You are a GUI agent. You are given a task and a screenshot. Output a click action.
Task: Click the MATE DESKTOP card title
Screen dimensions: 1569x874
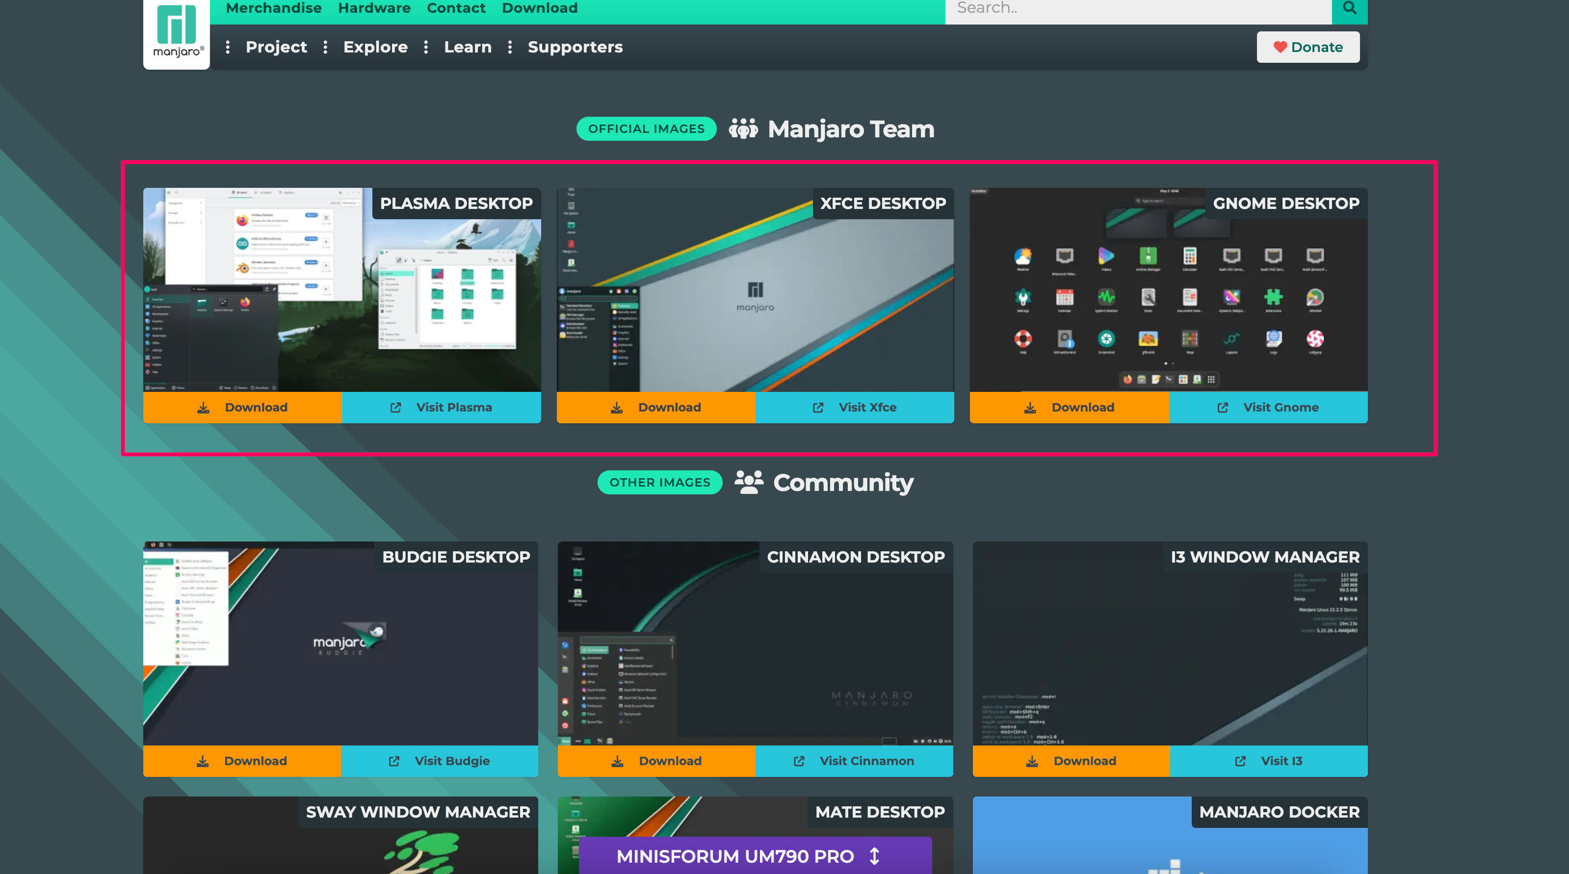(880, 812)
